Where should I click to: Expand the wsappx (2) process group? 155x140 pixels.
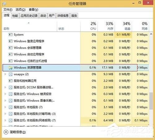5,74
